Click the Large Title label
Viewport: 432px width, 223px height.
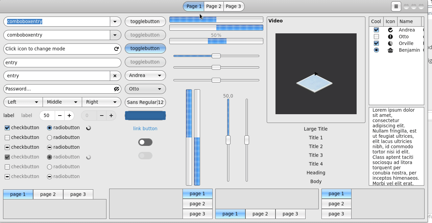(x=316, y=129)
